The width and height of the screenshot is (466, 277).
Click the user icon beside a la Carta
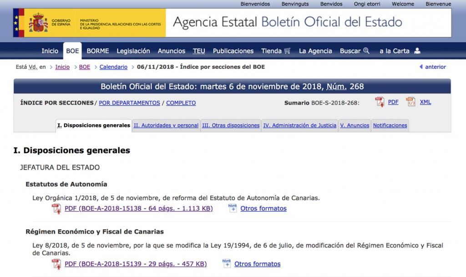click(x=417, y=51)
